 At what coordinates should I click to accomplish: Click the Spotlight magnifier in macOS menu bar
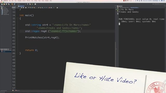point(160,1)
